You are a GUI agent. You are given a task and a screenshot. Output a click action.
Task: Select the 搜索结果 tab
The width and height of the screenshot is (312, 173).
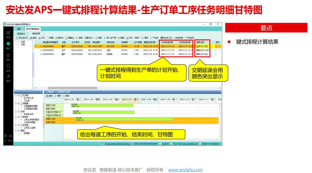pyautogui.click(x=36, y=34)
